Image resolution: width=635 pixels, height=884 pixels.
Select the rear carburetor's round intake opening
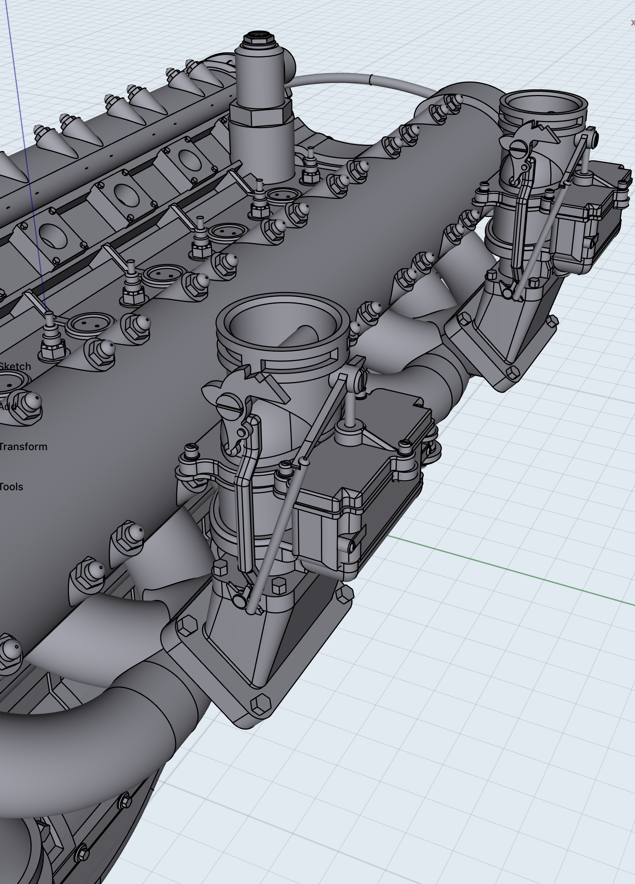pyautogui.click(x=544, y=104)
